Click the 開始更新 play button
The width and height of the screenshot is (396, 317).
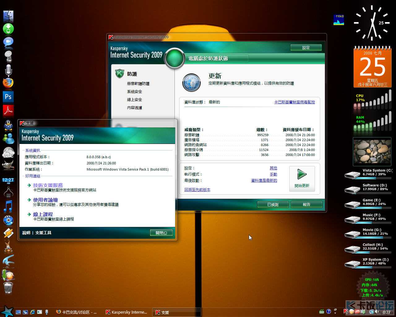302,179
